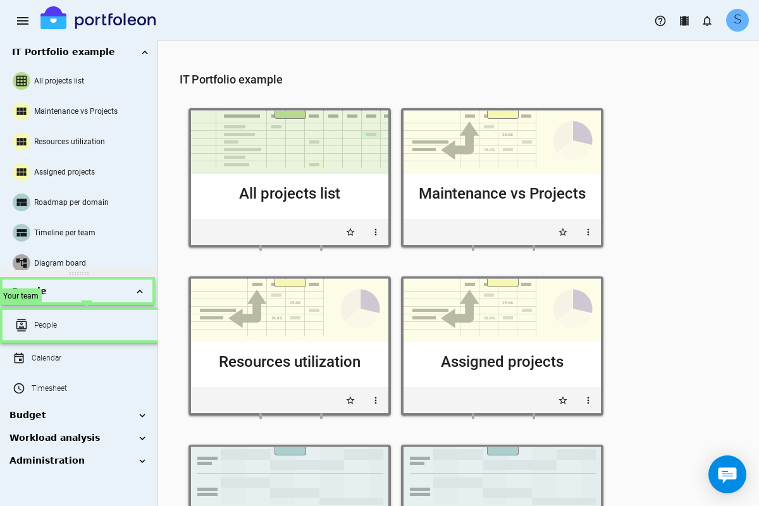
Task: Expand the Budget section
Action: tap(142, 416)
